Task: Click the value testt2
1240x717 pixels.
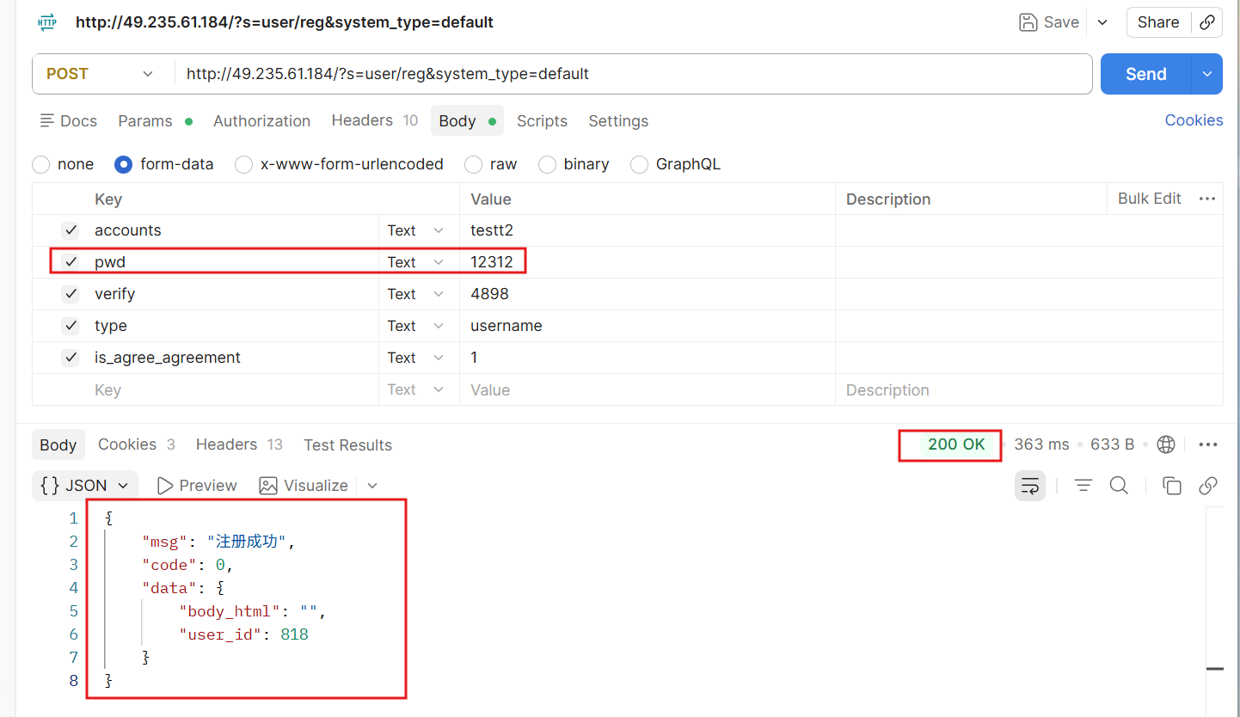Action: click(493, 230)
